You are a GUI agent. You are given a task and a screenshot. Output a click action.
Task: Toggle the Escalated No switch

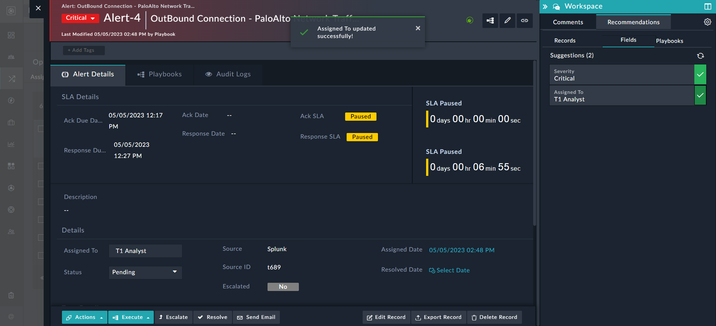tap(283, 287)
